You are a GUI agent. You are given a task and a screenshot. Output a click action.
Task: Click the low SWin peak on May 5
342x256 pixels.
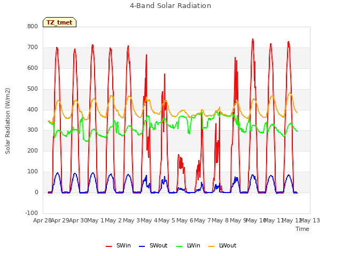coord(178,155)
